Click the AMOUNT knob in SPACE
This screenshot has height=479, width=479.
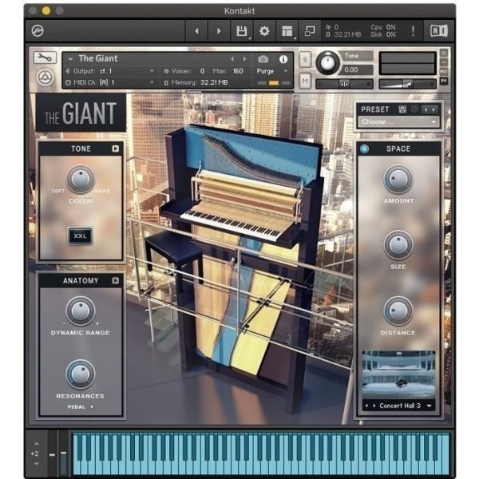point(398,180)
